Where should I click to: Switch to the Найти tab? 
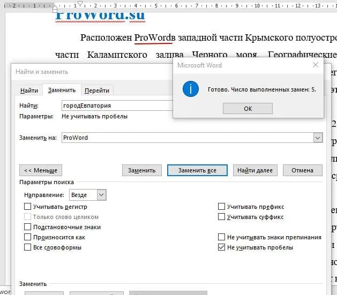click(29, 90)
